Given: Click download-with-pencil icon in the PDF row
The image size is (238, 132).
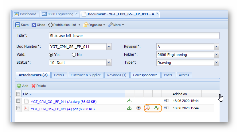Looking at the screenshot, I should point(157,108).
